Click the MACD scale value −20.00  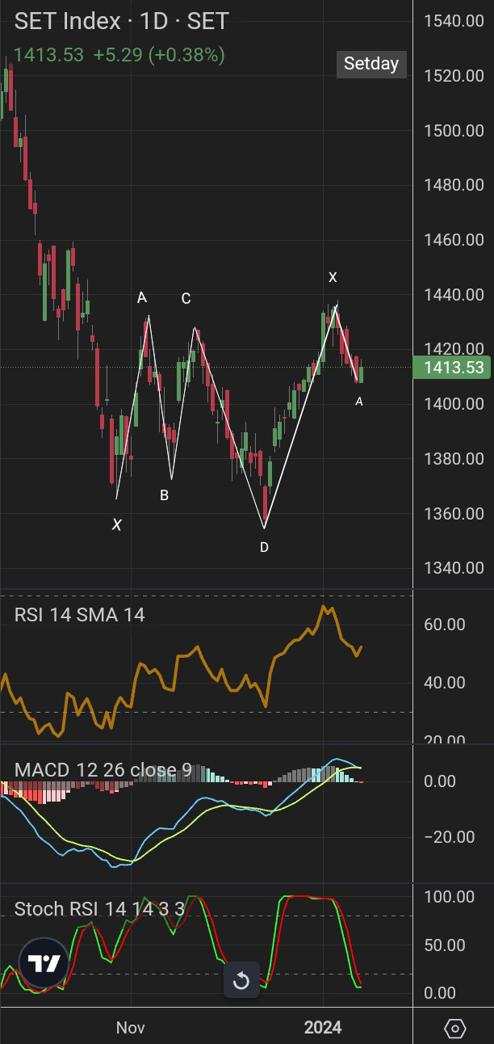[451, 836]
